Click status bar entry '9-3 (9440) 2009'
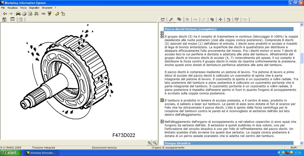 [x=11, y=147]
